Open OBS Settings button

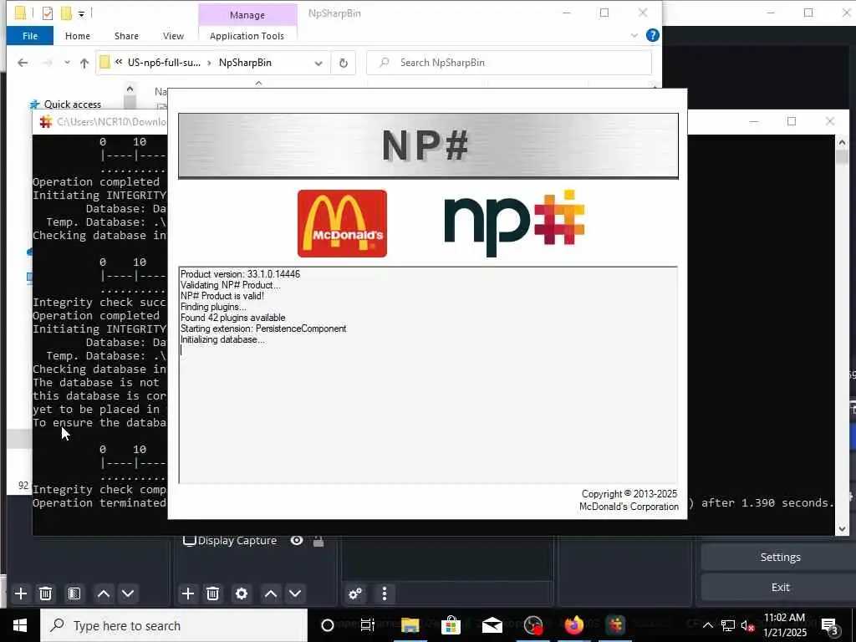tap(780, 557)
